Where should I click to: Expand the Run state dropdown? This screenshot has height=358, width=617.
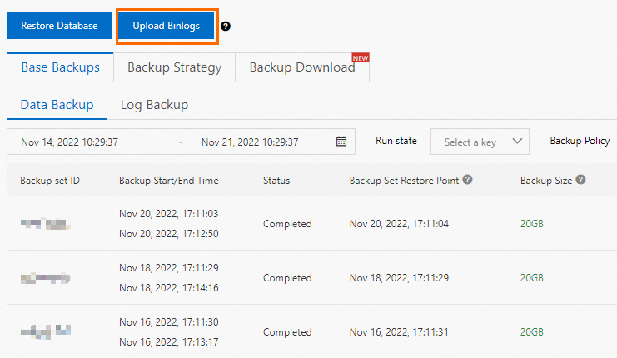click(x=480, y=142)
